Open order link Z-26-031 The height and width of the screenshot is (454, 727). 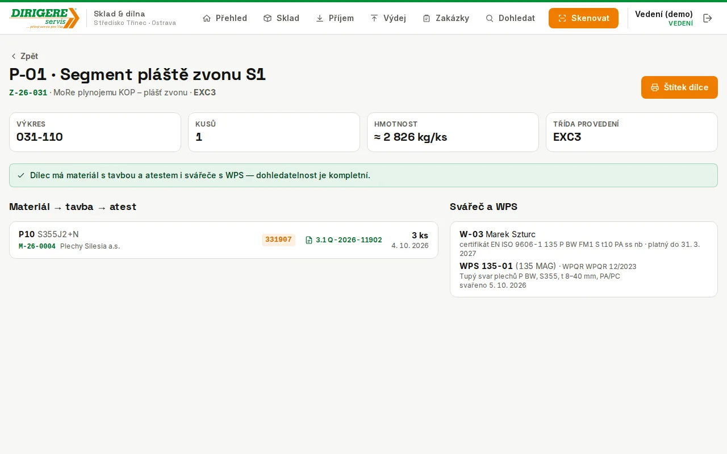coord(28,93)
